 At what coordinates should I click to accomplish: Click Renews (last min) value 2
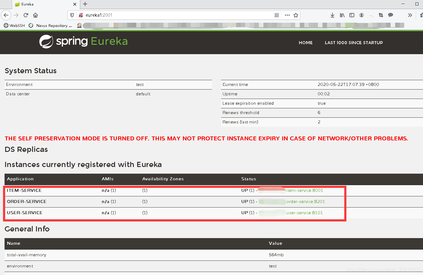point(319,122)
